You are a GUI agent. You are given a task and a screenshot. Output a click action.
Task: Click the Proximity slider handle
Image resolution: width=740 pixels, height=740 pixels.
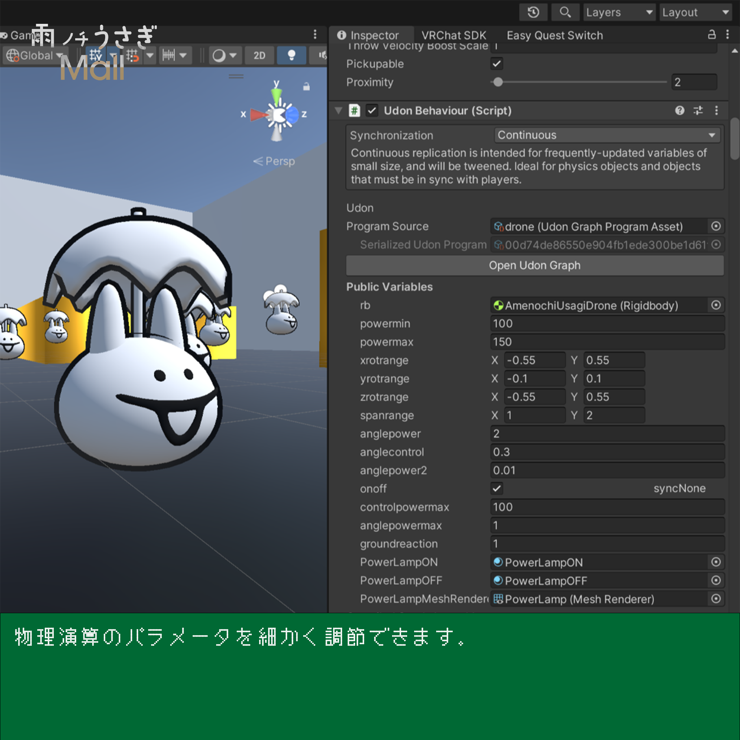(498, 82)
